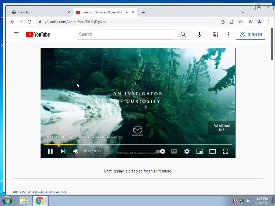Click the taskbar clock 11:27 PM
This screenshot has width=275, height=206.
click(261, 199)
